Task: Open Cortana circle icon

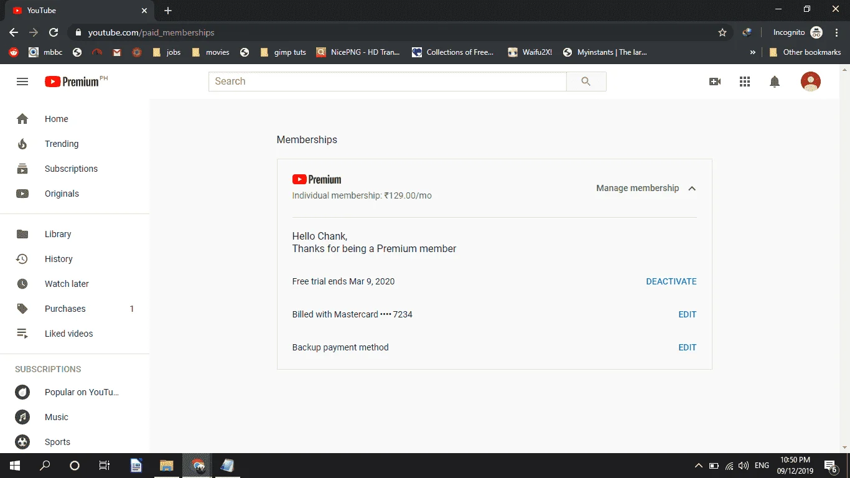Action: point(75,466)
